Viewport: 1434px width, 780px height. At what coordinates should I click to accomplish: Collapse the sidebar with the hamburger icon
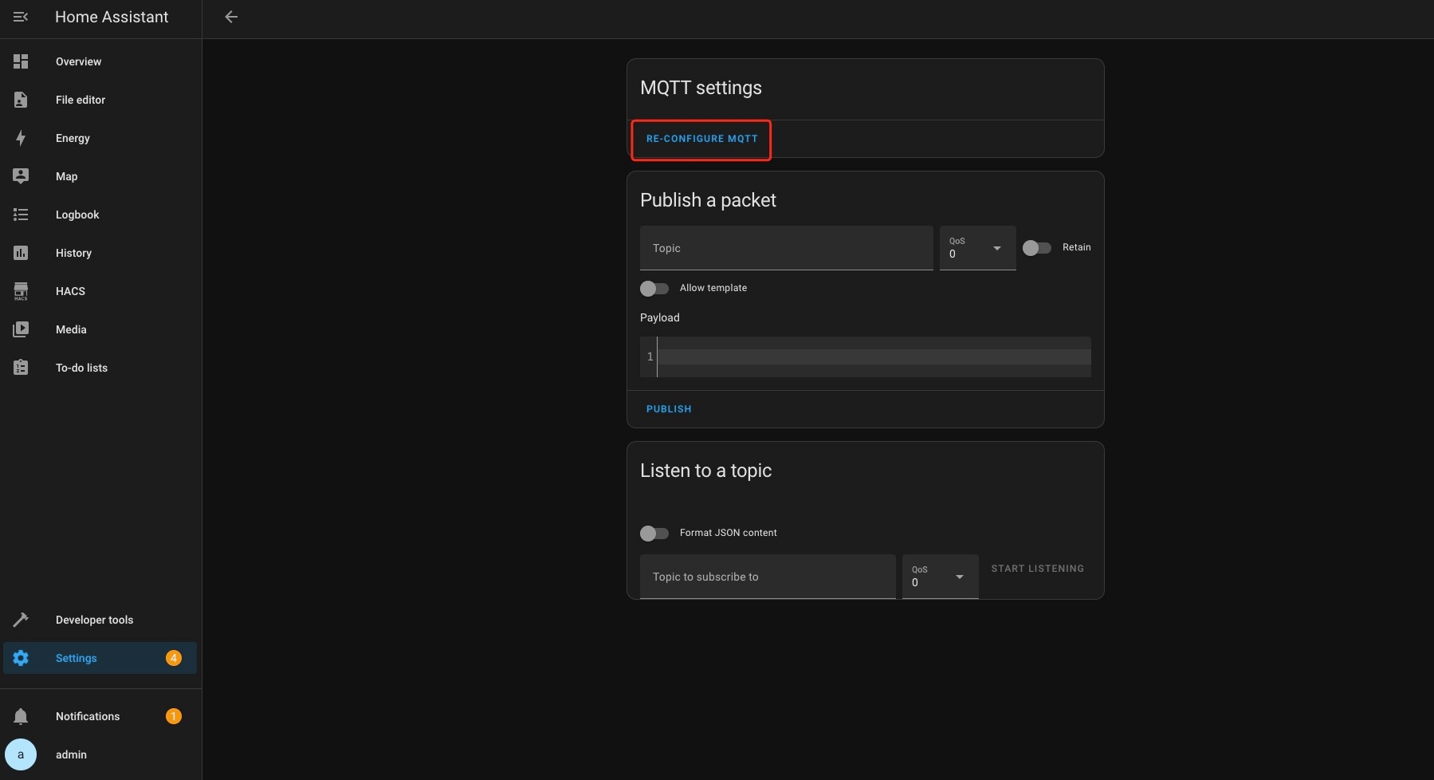21,17
